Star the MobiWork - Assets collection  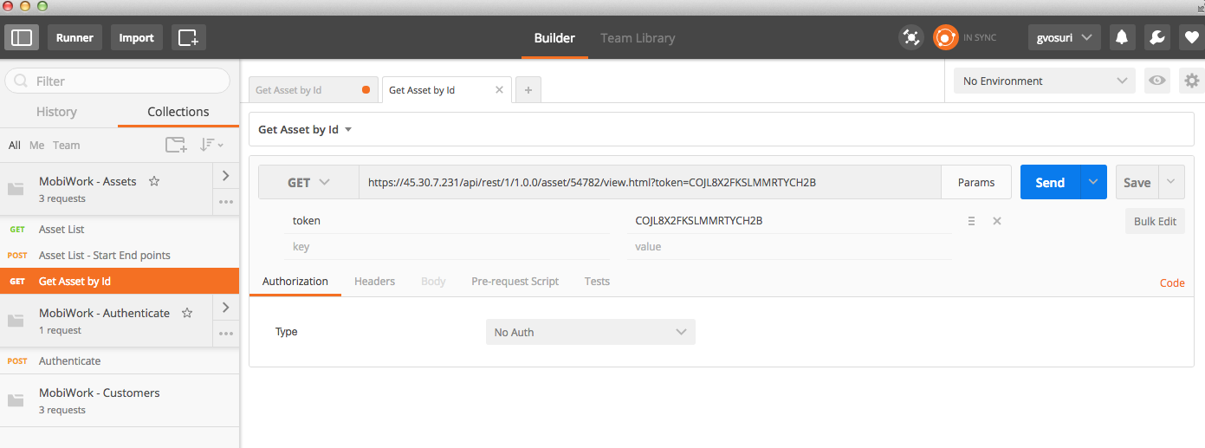(154, 181)
